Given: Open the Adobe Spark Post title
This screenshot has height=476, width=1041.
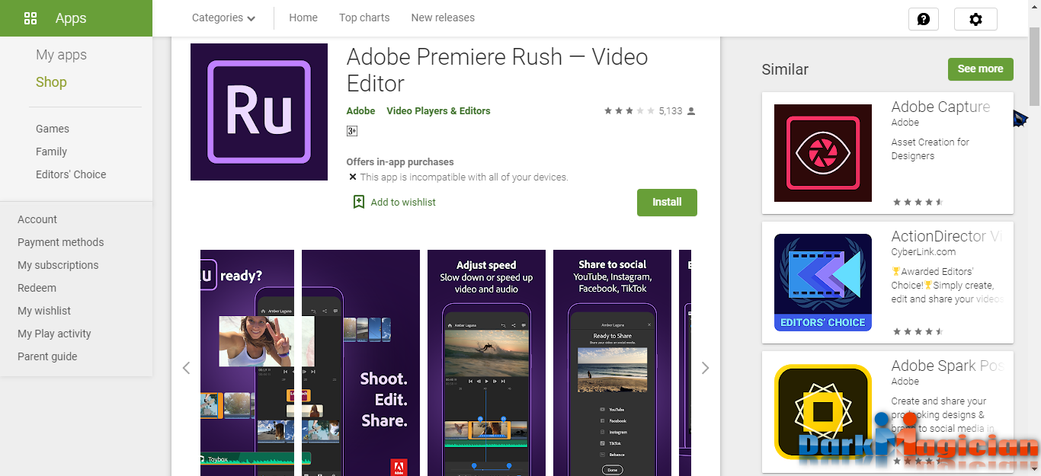Looking at the screenshot, I should point(947,366).
